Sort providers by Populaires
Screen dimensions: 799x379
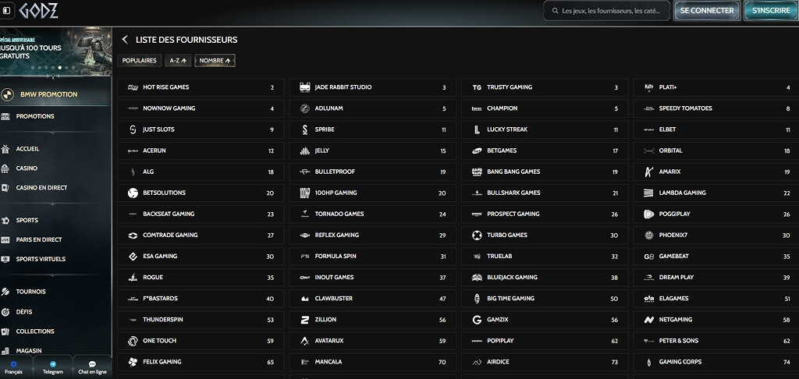(139, 61)
